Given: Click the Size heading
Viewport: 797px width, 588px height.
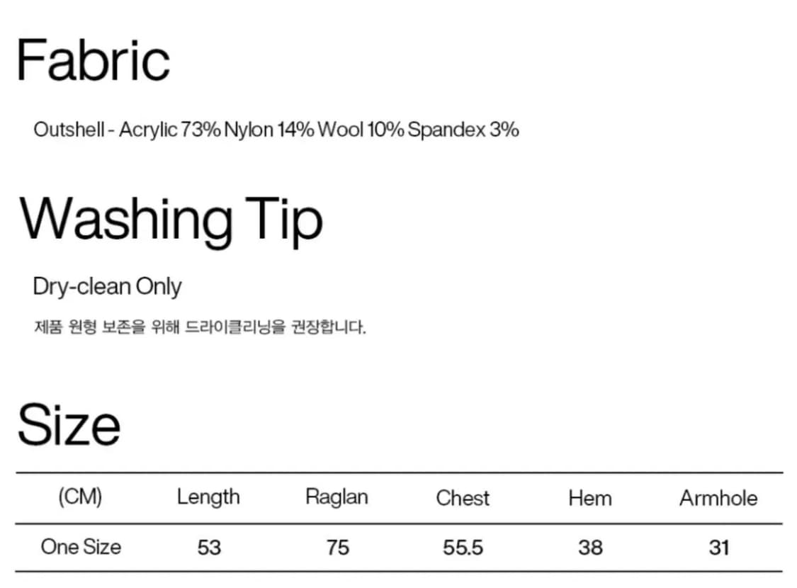Looking at the screenshot, I should point(69,425).
